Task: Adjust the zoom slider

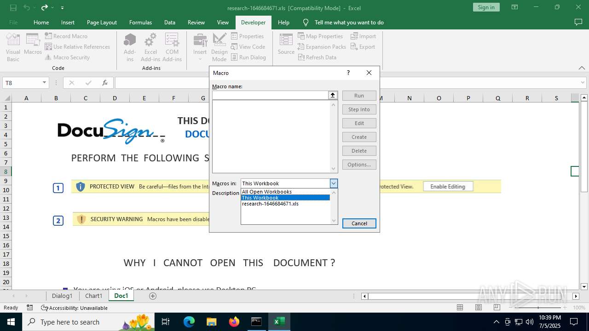Action: click(538, 308)
